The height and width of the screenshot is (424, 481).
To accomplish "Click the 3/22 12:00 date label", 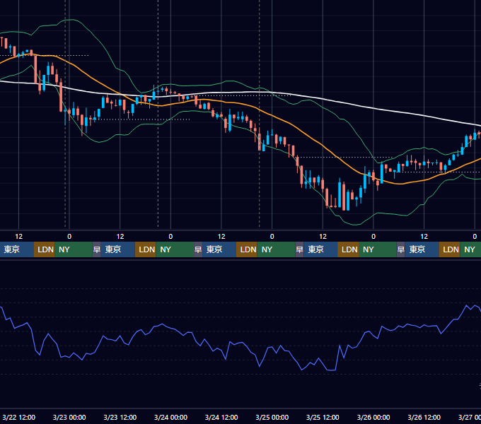I will [18, 417].
